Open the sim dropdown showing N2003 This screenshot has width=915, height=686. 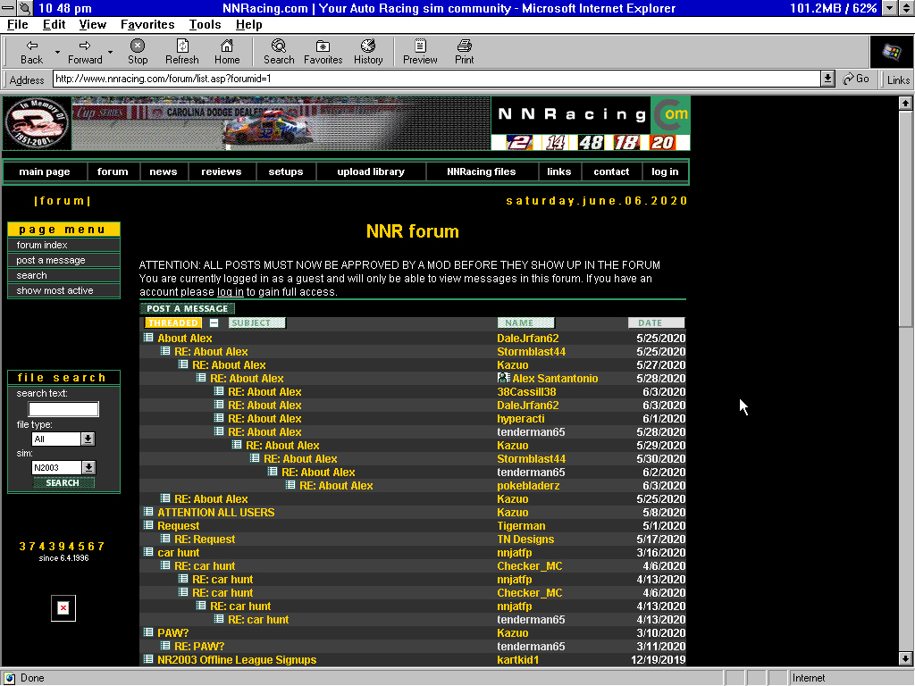88,467
